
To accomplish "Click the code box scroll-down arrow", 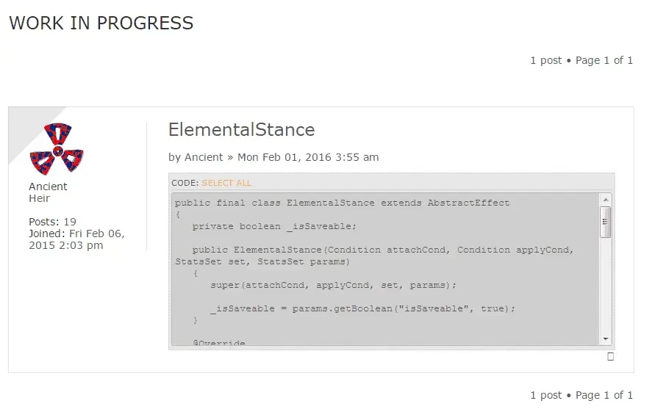I will pos(606,339).
